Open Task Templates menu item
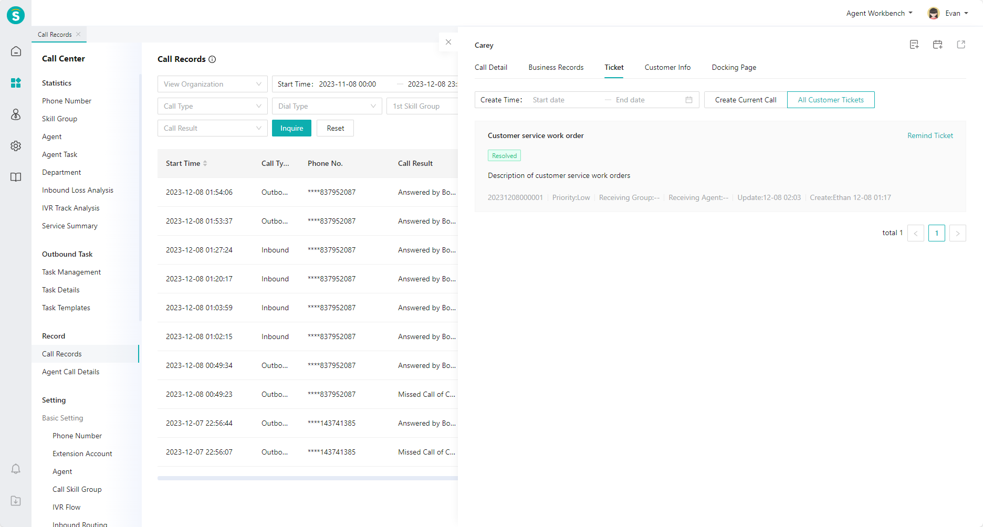This screenshot has width=983, height=527. (x=66, y=308)
